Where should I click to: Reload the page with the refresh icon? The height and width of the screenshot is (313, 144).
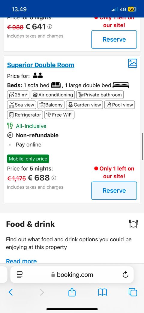click(125, 275)
